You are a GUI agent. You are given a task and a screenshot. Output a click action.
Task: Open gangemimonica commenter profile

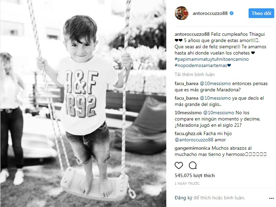coord(192,148)
